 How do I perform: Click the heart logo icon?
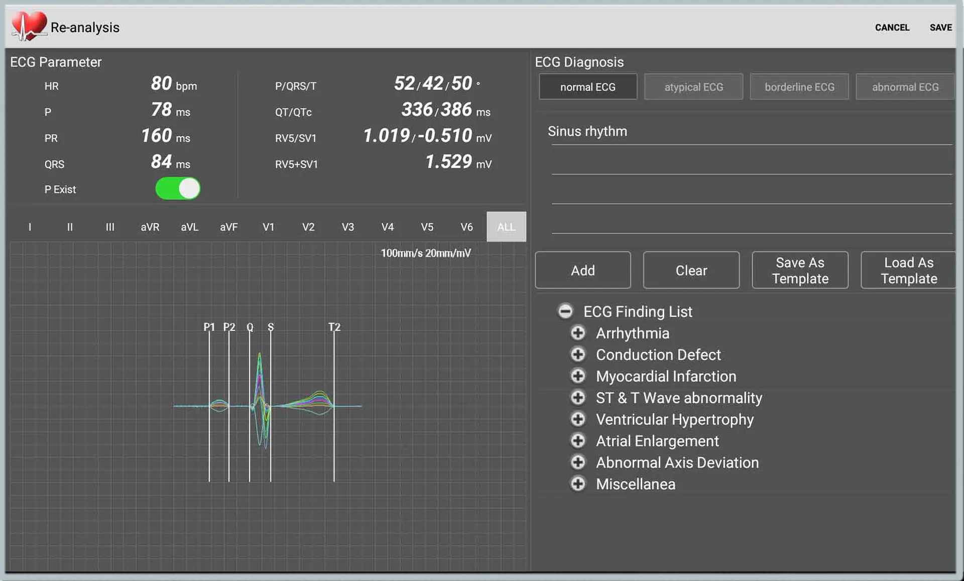(29, 26)
